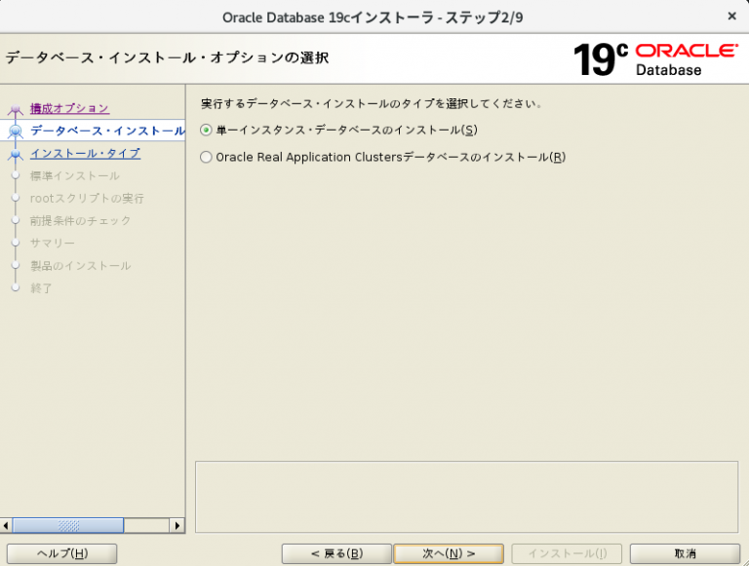Close the installer window with X
749x566 pixels.
(x=731, y=16)
